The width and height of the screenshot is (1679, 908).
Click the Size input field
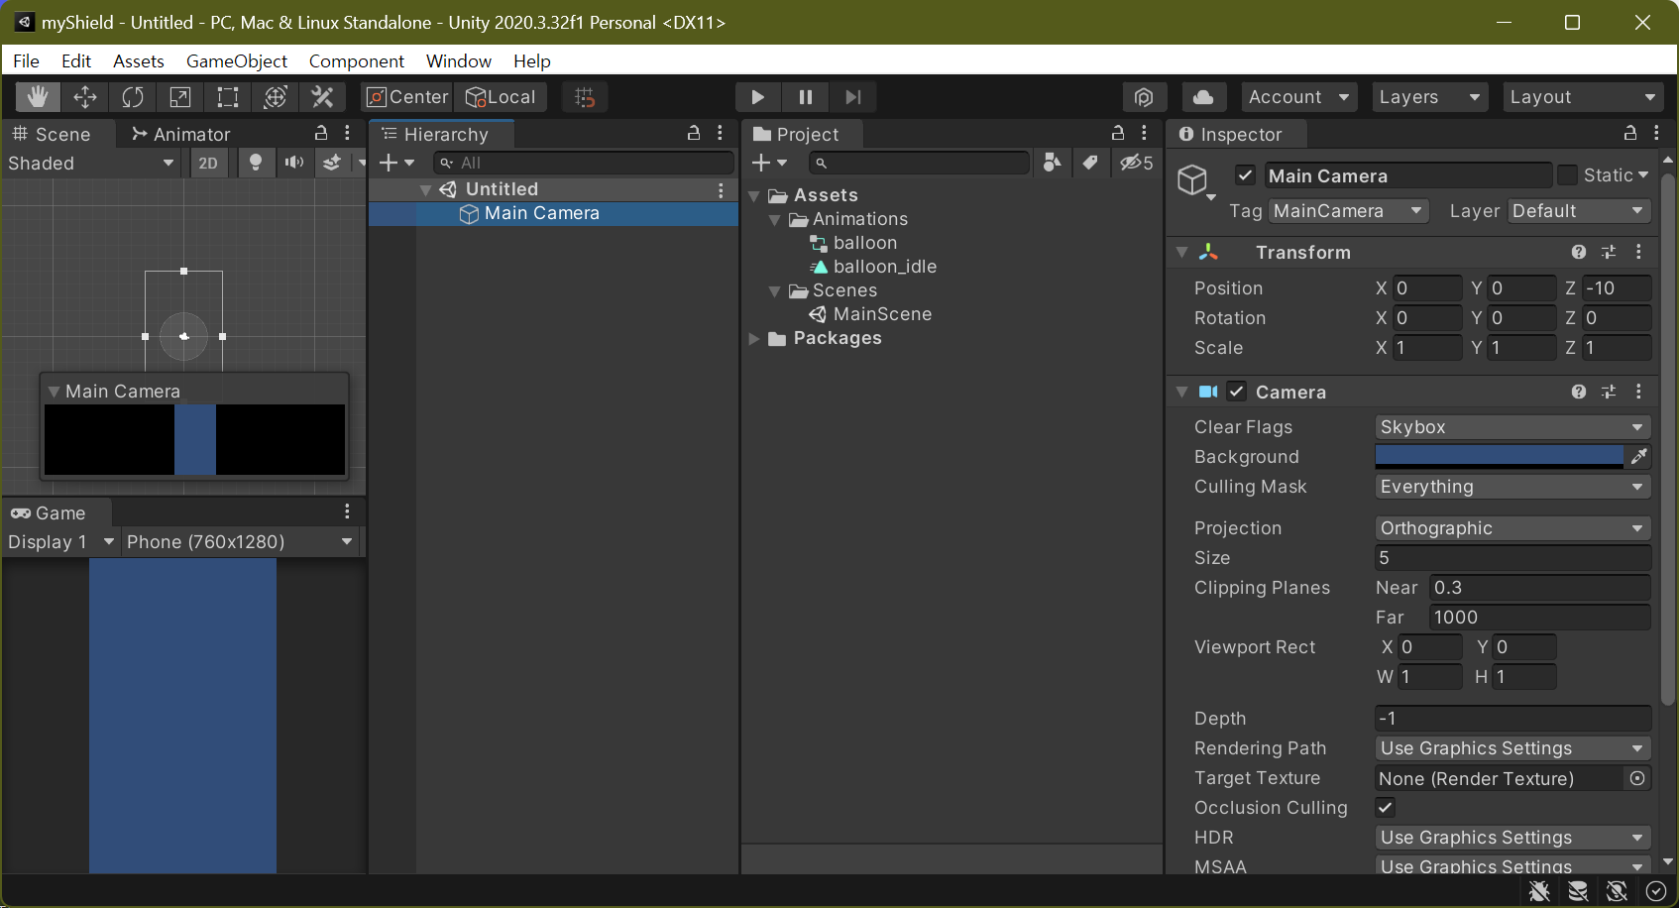[x=1512, y=558]
